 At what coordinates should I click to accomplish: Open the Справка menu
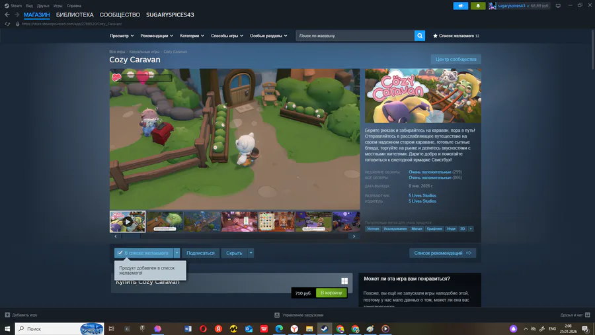pyautogui.click(x=74, y=6)
